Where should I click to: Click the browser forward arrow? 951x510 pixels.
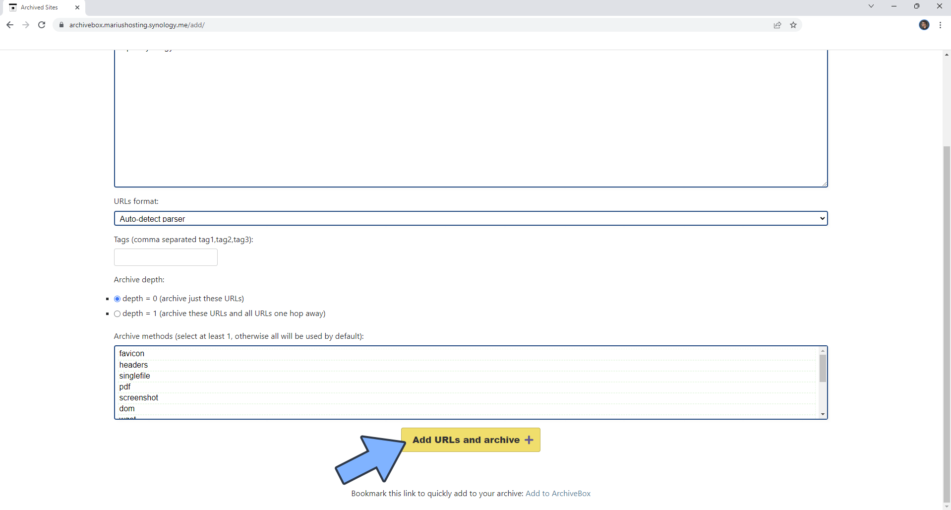click(26, 25)
